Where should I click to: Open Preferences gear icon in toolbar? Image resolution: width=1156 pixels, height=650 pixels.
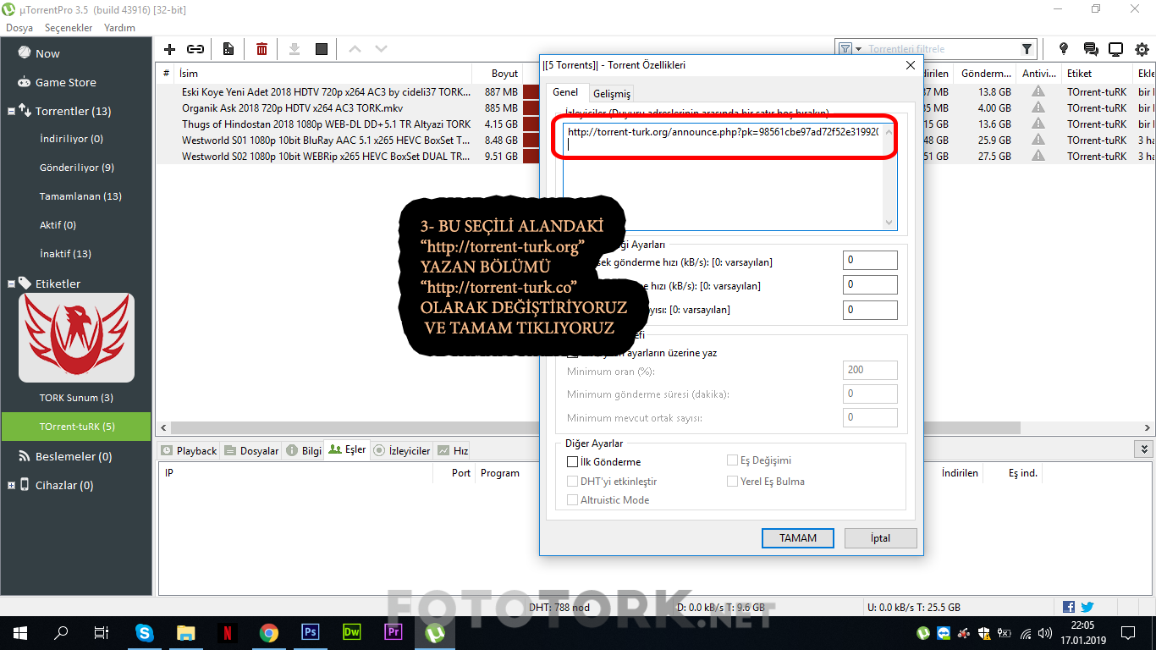coord(1142,49)
